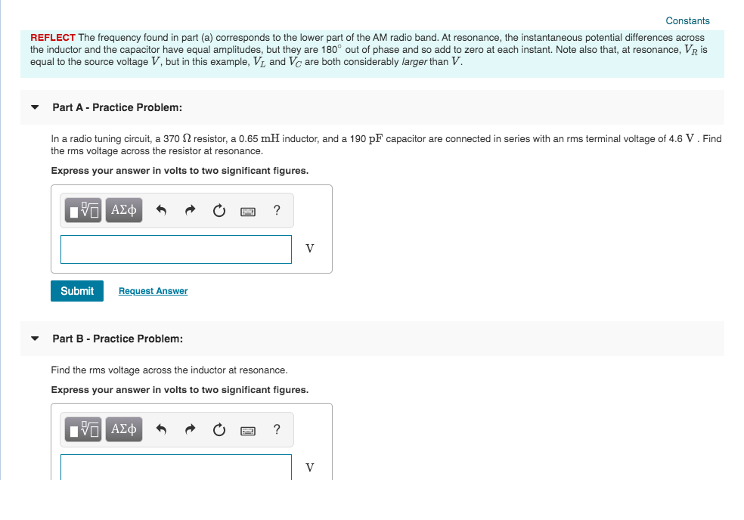Open the equation template editor in Part A
Viewport: 744px width, 520px height.
point(82,210)
